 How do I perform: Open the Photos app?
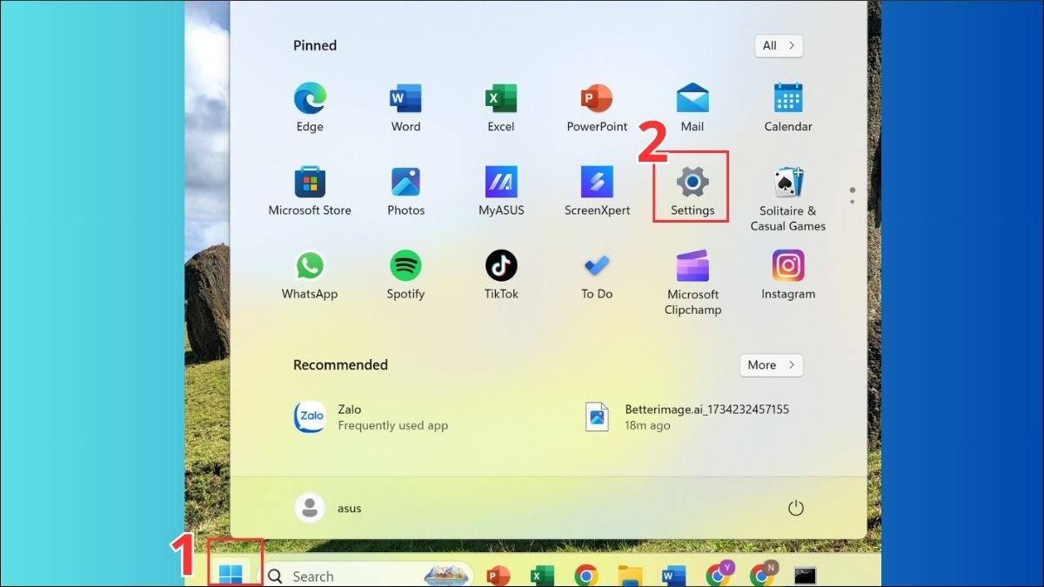405,191
